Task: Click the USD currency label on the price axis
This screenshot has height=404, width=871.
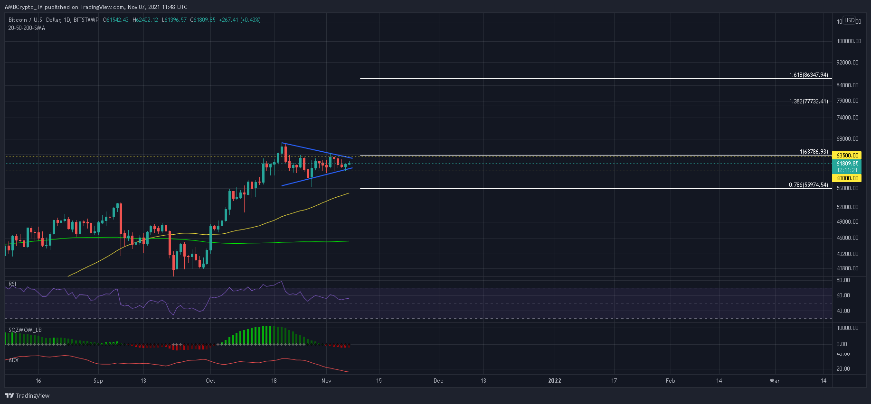Action: 849,20
